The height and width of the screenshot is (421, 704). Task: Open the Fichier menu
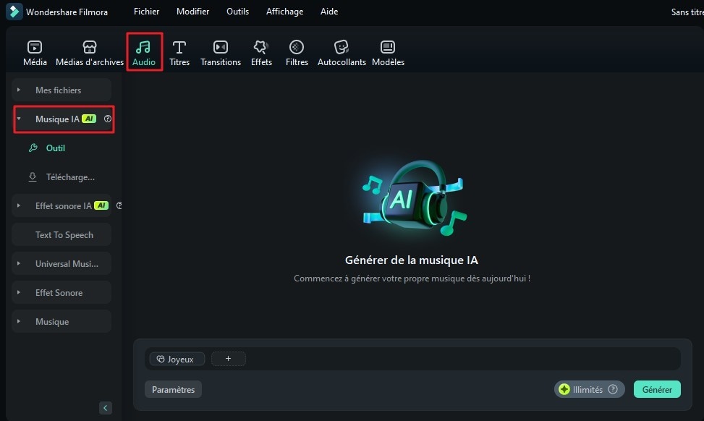pos(146,12)
